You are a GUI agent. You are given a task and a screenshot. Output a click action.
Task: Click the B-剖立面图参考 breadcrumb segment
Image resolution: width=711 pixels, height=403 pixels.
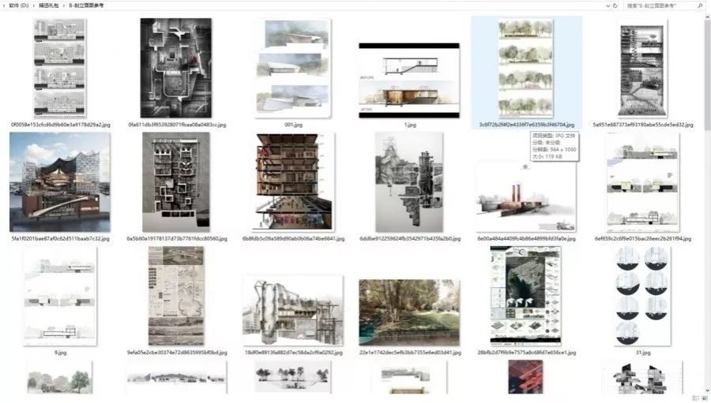pyautogui.click(x=86, y=6)
